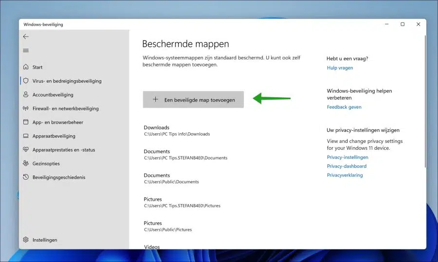Image resolution: width=438 pixels, height=262 pixels.
Task: Click the vertical scrollbar of the window
Action: click(x=425, y=102)
